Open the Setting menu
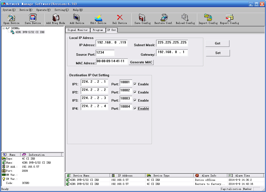 62,10
